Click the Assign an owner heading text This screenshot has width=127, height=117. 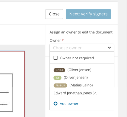(81, 32)
